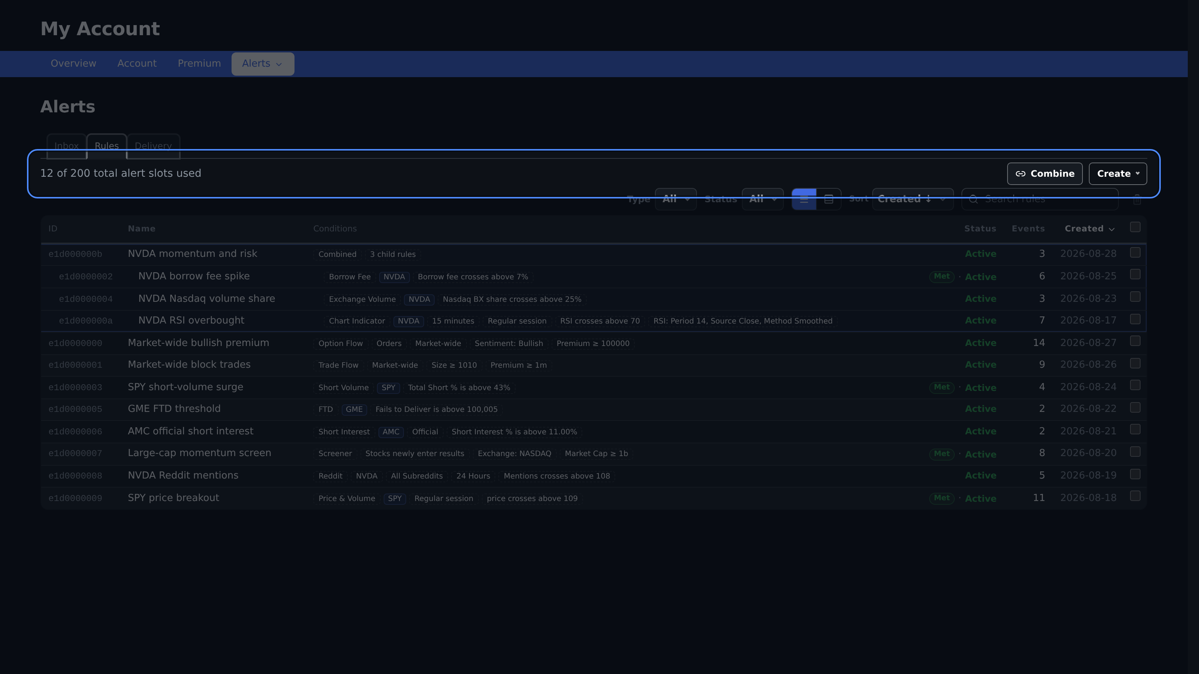Open the Market-wide bullish premium rule
The height and width of the screenshot is (674, 1199).
tap(198, 343)
